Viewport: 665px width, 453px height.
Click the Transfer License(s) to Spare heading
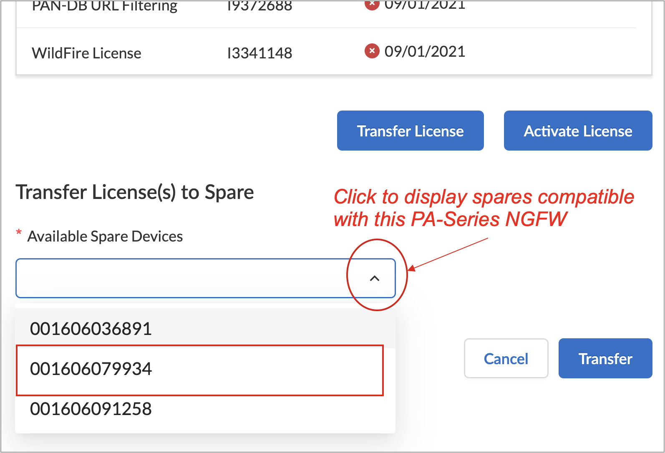(x=135, y=193)
